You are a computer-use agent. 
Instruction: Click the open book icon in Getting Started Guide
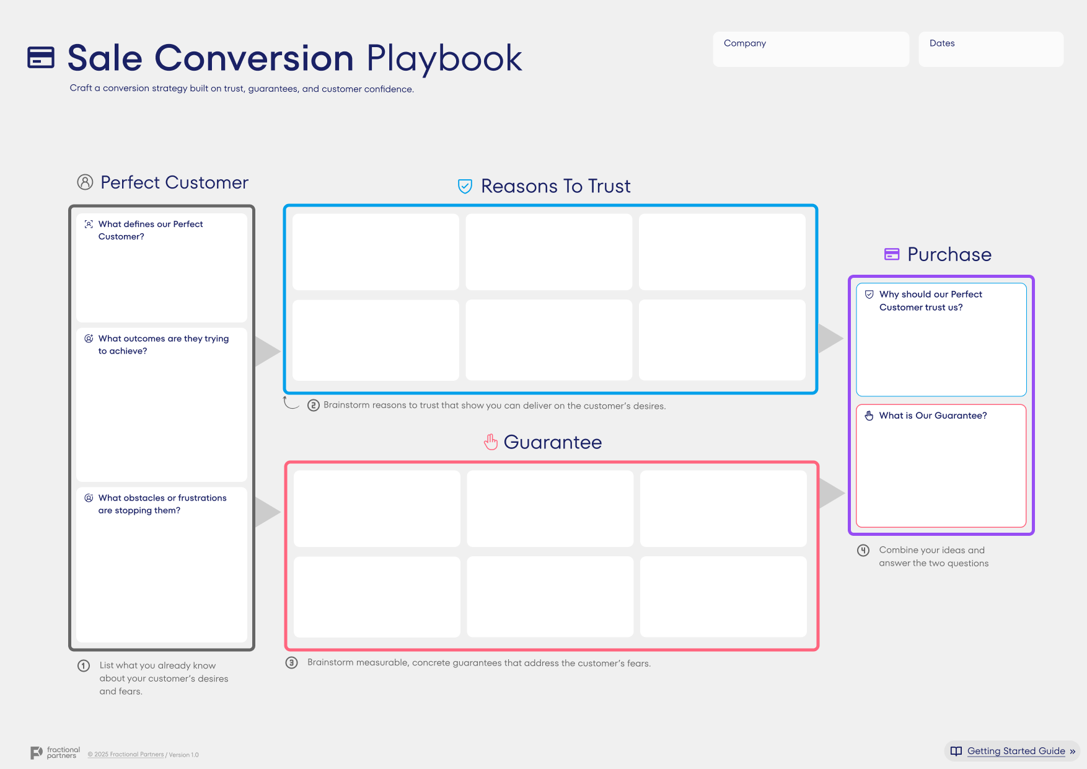click(956, 751)
